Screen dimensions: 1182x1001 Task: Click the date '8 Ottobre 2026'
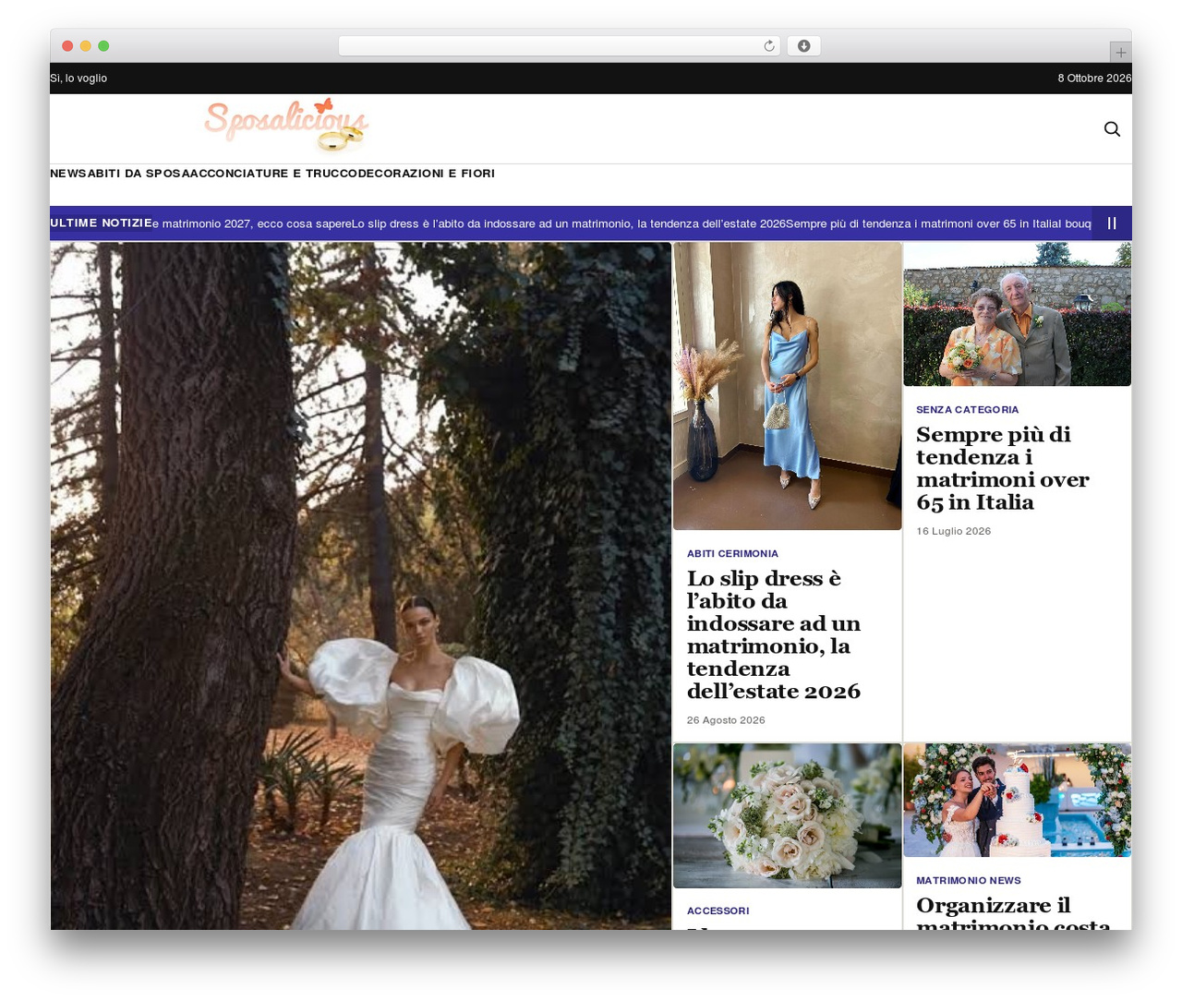tap(1094, 78)
